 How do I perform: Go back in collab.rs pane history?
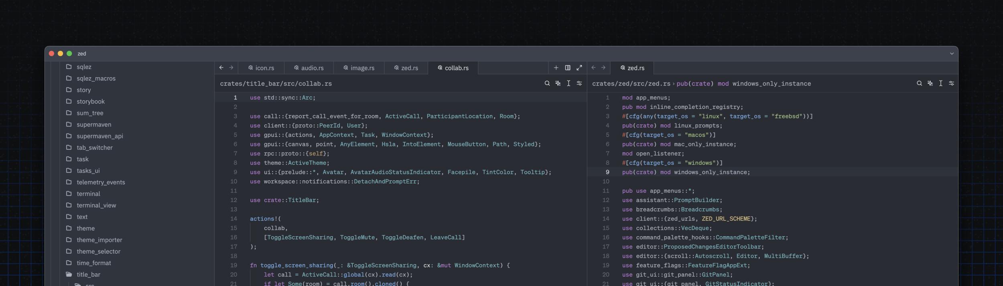coord(221,68)
